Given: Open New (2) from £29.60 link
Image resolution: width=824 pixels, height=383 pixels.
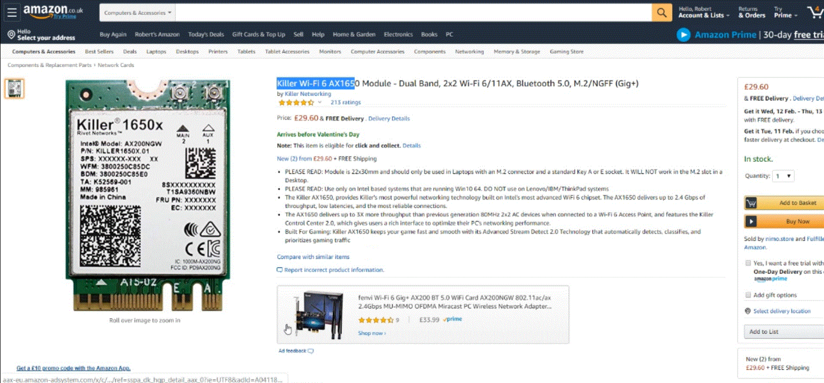Looking at the screenshot, I should click(x=304, y=159).
